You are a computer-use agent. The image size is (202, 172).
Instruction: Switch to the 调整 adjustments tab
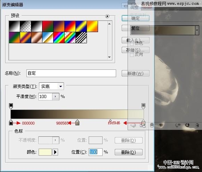(x=134, y=7)
